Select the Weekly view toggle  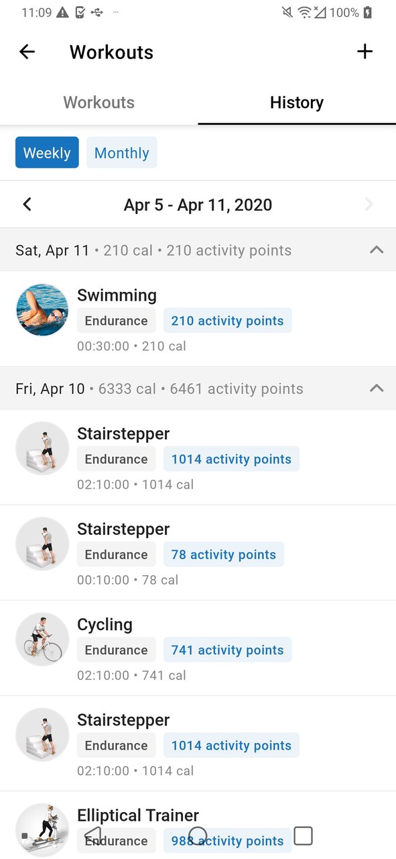[x=47, y=152]
